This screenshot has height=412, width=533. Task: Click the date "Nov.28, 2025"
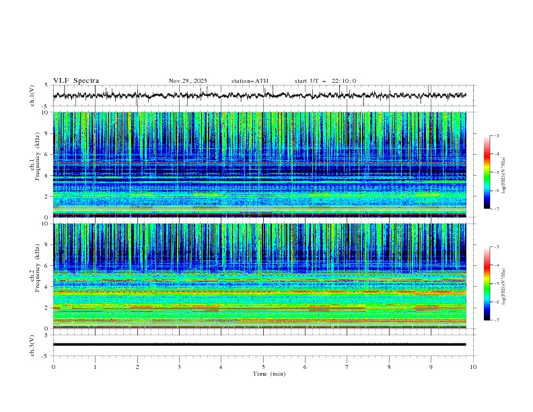(x=188, y=81)
